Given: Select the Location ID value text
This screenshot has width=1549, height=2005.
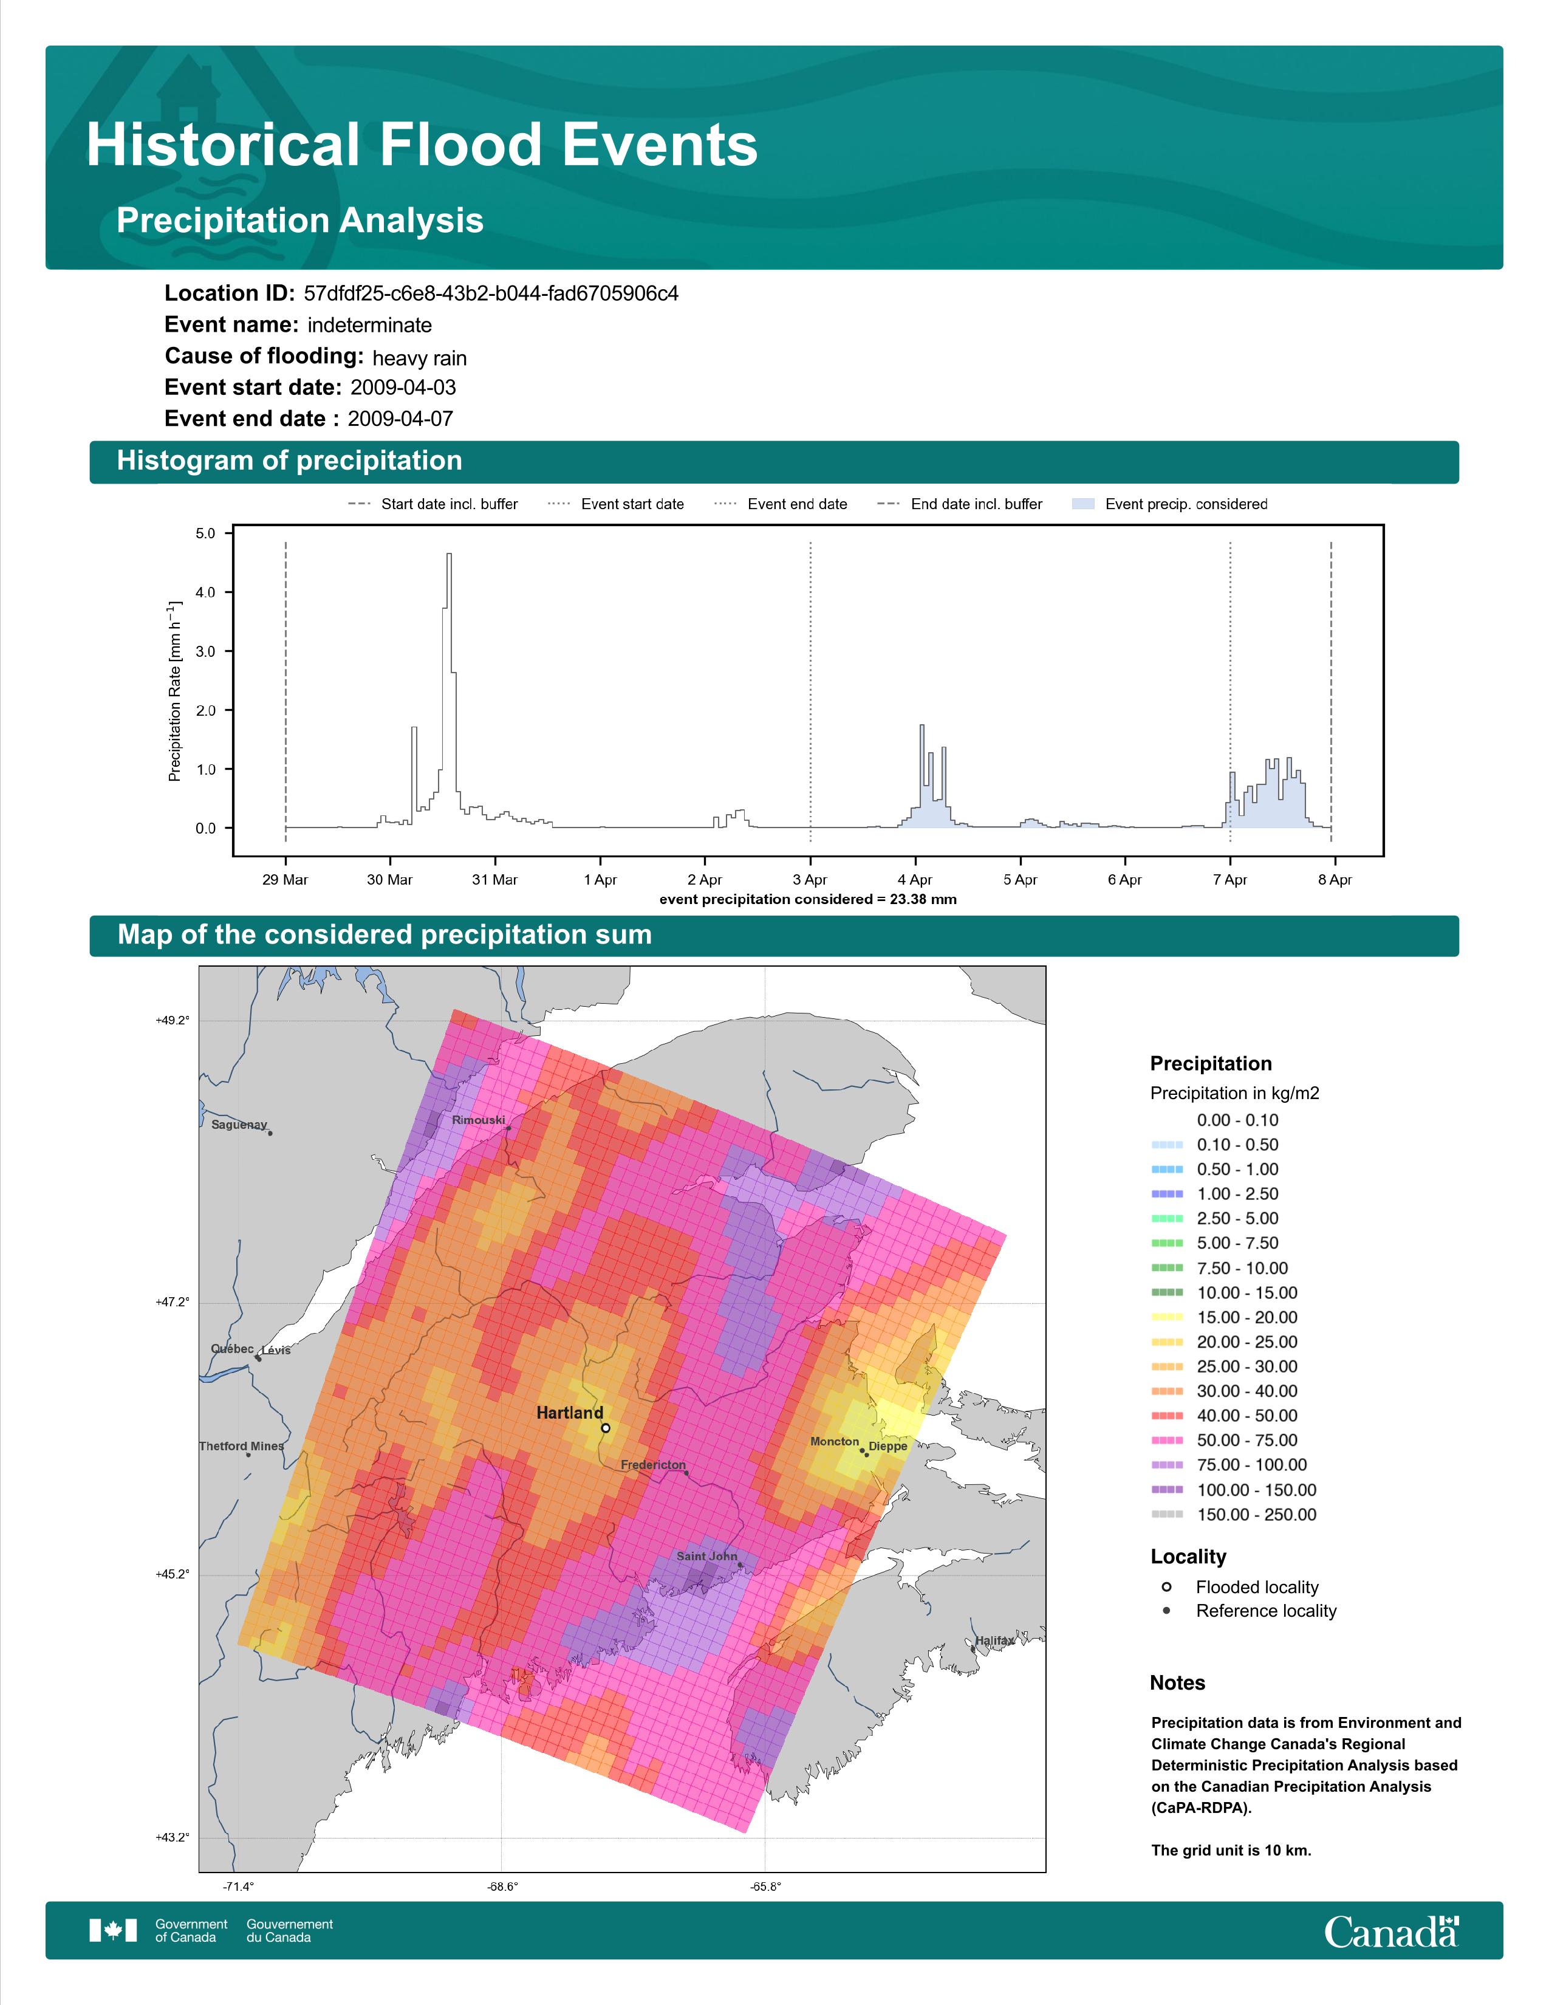Looking at the screenshot, I should [491, 294].
